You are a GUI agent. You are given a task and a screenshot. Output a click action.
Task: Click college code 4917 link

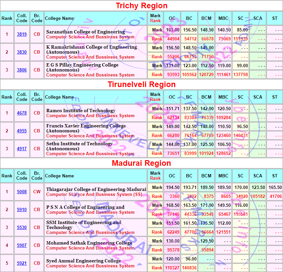[x=22, y=149]
